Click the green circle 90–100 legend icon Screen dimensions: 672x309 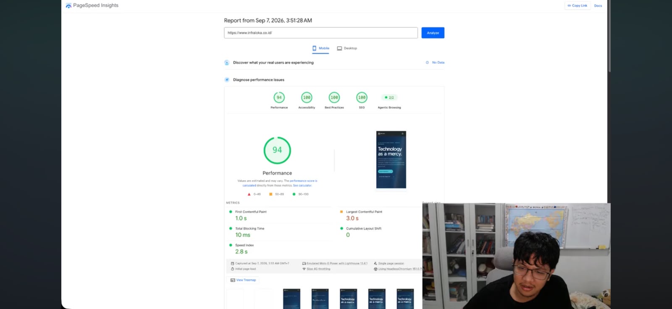click(294, 194)
